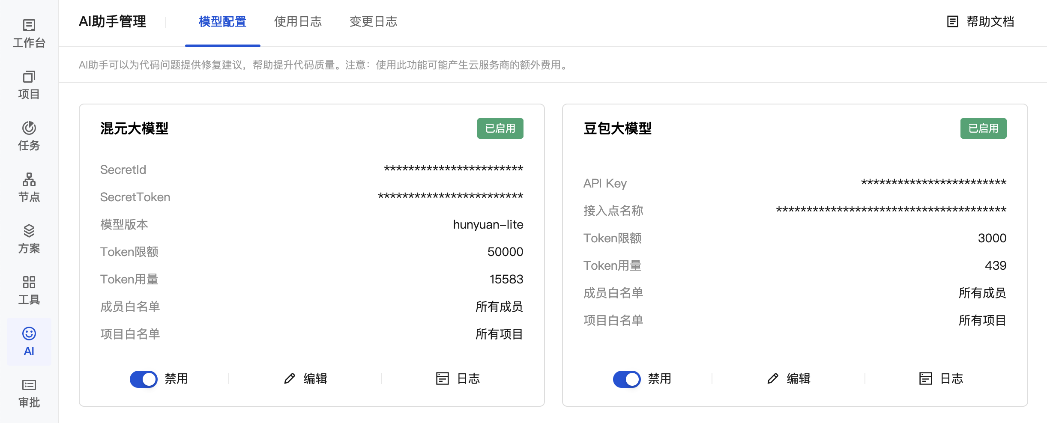Screen dimensions: 1047x423
Task: Click 禁用 label in 混元大模型 card
Action: tap(176, 378)
